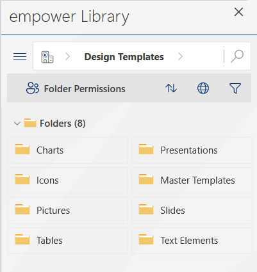Viewport: 257px width, 272px height.
Task: Open the Presentations folder
Action: 192,150
